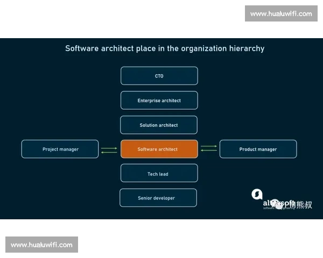Screen dimensions: 323x258
Task: Click the upper arrow pointing from Project manager
Action: pyautogui.click(x=109, y=147)
